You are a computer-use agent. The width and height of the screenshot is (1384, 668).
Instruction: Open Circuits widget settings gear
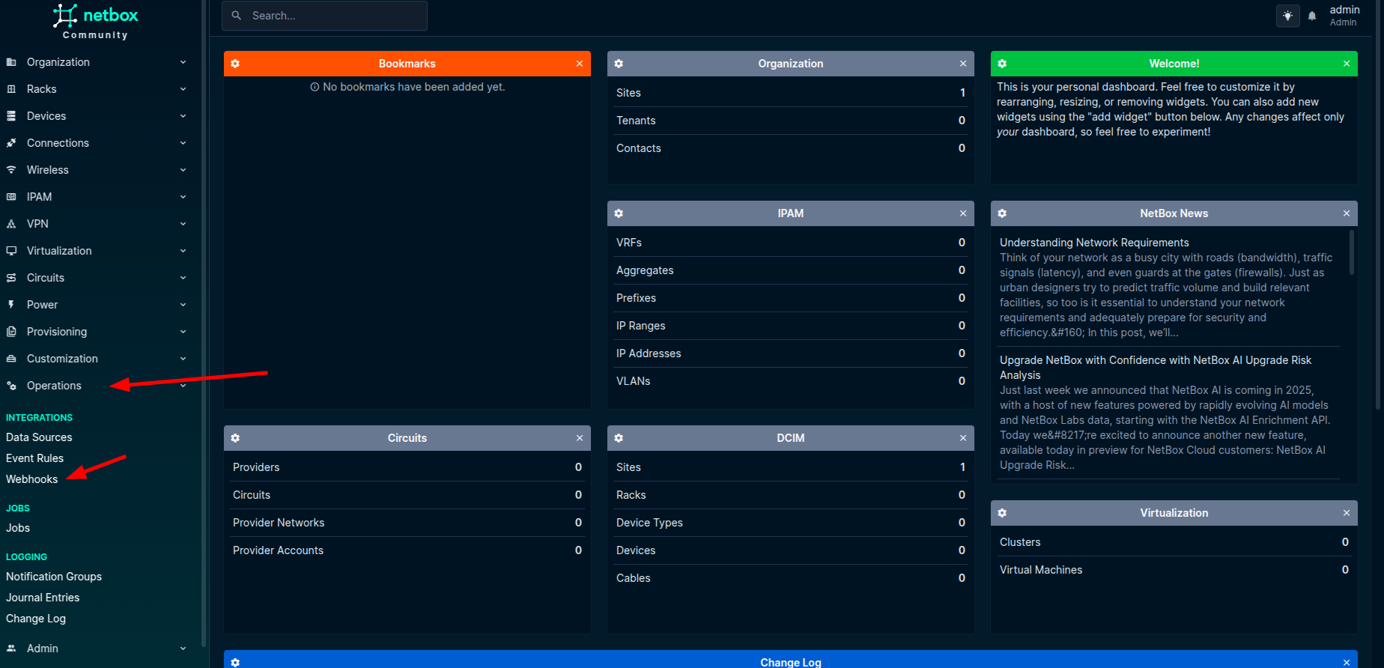235,438
